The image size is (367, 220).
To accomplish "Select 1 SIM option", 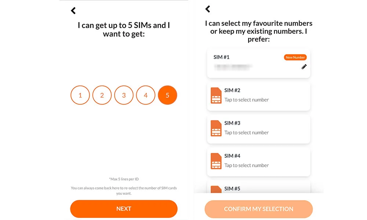I will click(x=80, y=95).
